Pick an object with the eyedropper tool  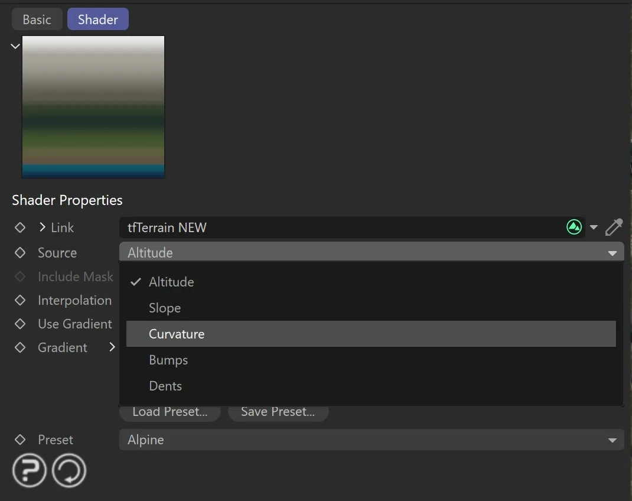(x=614, y=227)
